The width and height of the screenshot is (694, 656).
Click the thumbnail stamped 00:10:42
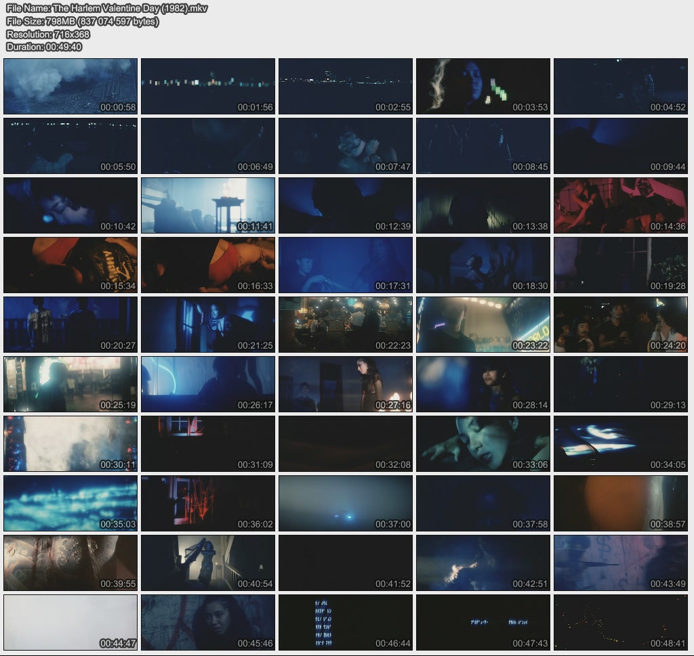tap(70, 206)
